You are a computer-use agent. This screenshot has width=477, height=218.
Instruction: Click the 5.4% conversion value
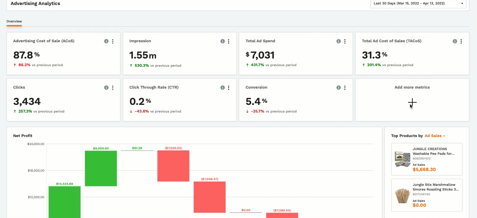(x=257, y=101)
